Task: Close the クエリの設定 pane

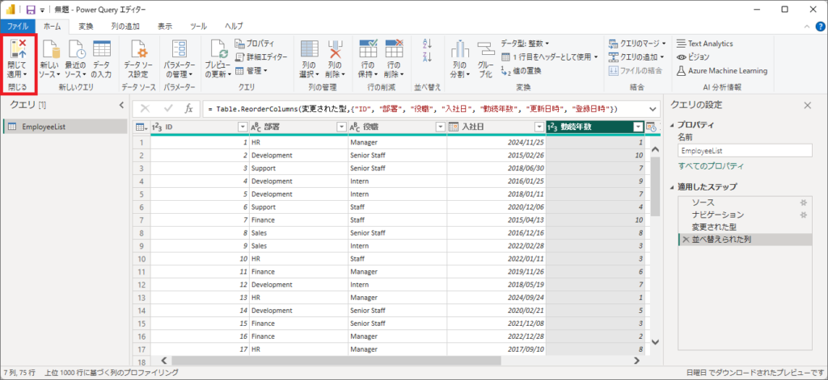Action: pos(807,106)
